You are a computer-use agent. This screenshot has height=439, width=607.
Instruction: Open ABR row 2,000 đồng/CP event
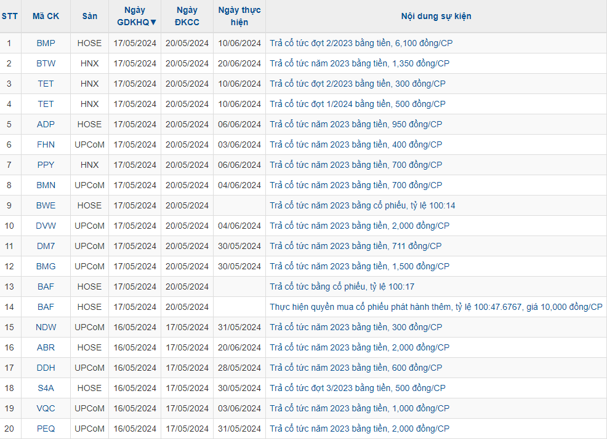(360, 348)
